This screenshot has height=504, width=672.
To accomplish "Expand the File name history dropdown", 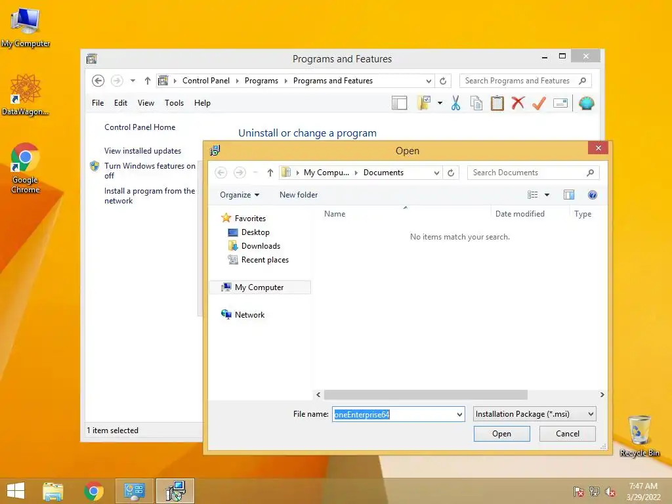I will (x=459, y=415).
